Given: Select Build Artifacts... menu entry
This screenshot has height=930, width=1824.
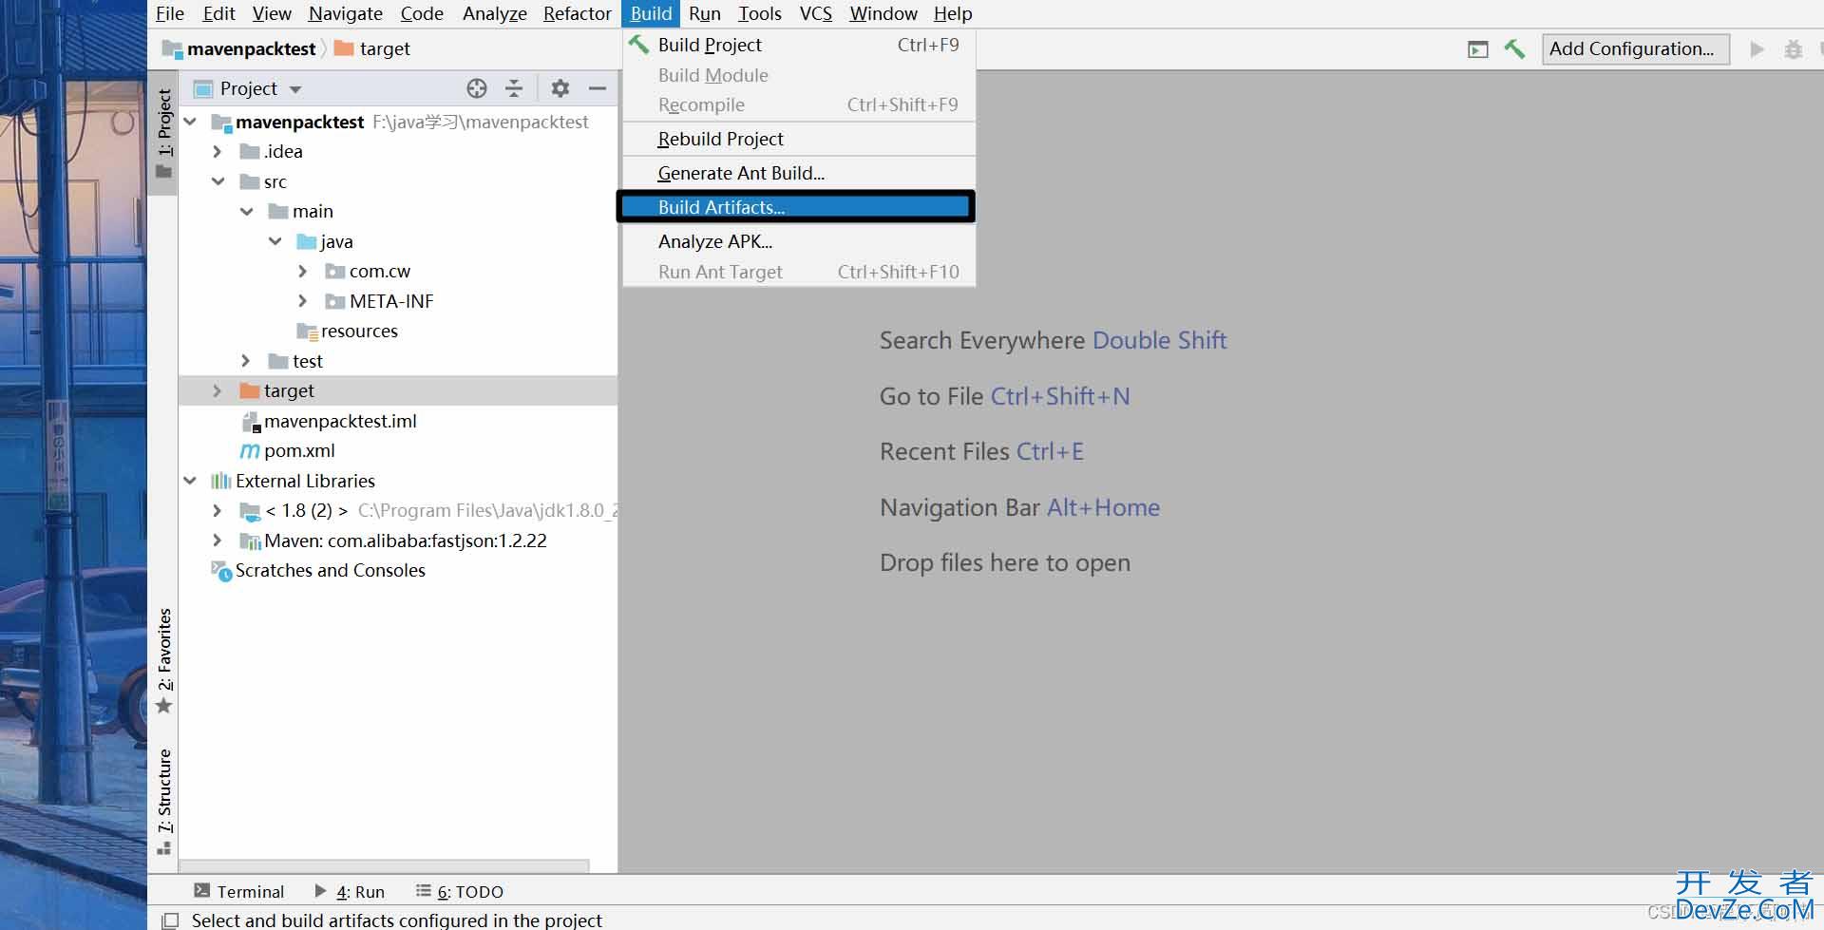Looking at the screenshot, I should coord(796,207).
